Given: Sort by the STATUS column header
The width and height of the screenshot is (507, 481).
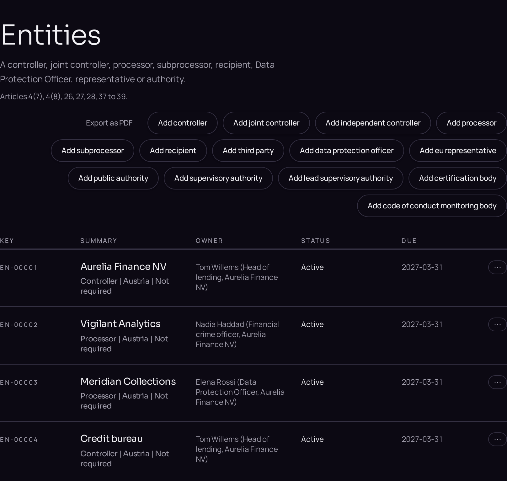Looking at the screenshot, I should coord(316,241).
